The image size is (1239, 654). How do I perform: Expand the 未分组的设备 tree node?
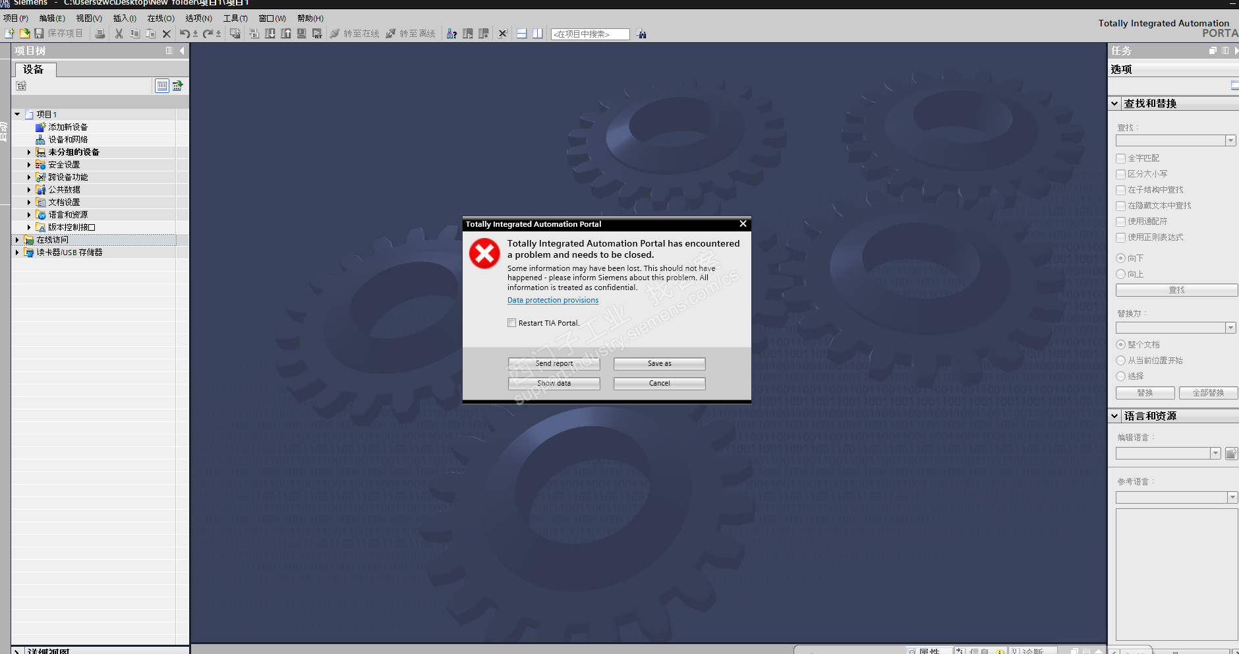29,152
